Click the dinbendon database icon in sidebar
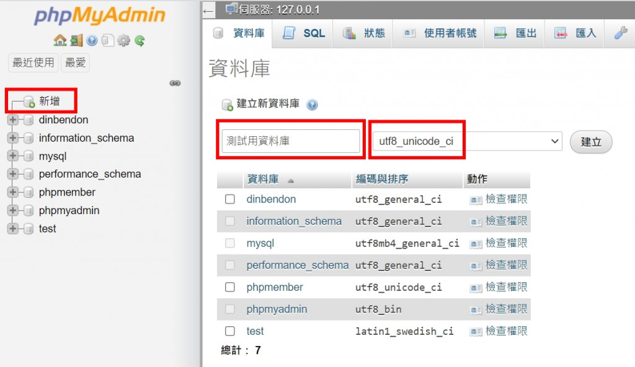Image resolution: width=635 pixels, height=367 pixels. click(x=29, y=120)
